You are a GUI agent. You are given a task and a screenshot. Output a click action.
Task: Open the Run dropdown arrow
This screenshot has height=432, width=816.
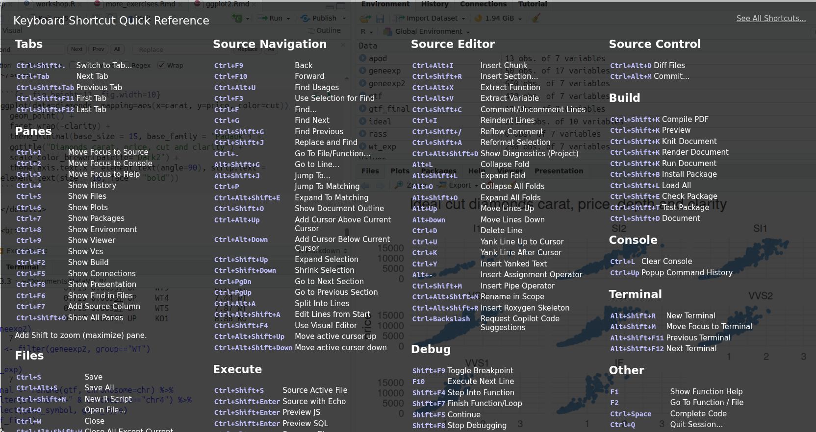click(x=288, y=19)
